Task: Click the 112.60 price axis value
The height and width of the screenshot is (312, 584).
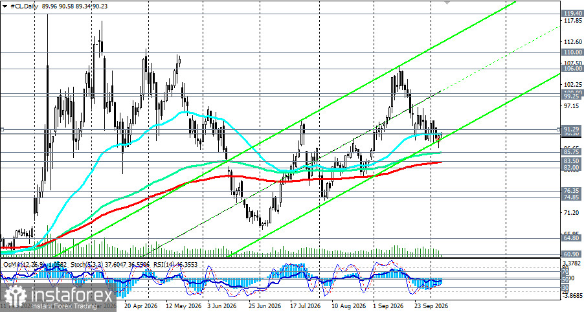Action: 573,41
